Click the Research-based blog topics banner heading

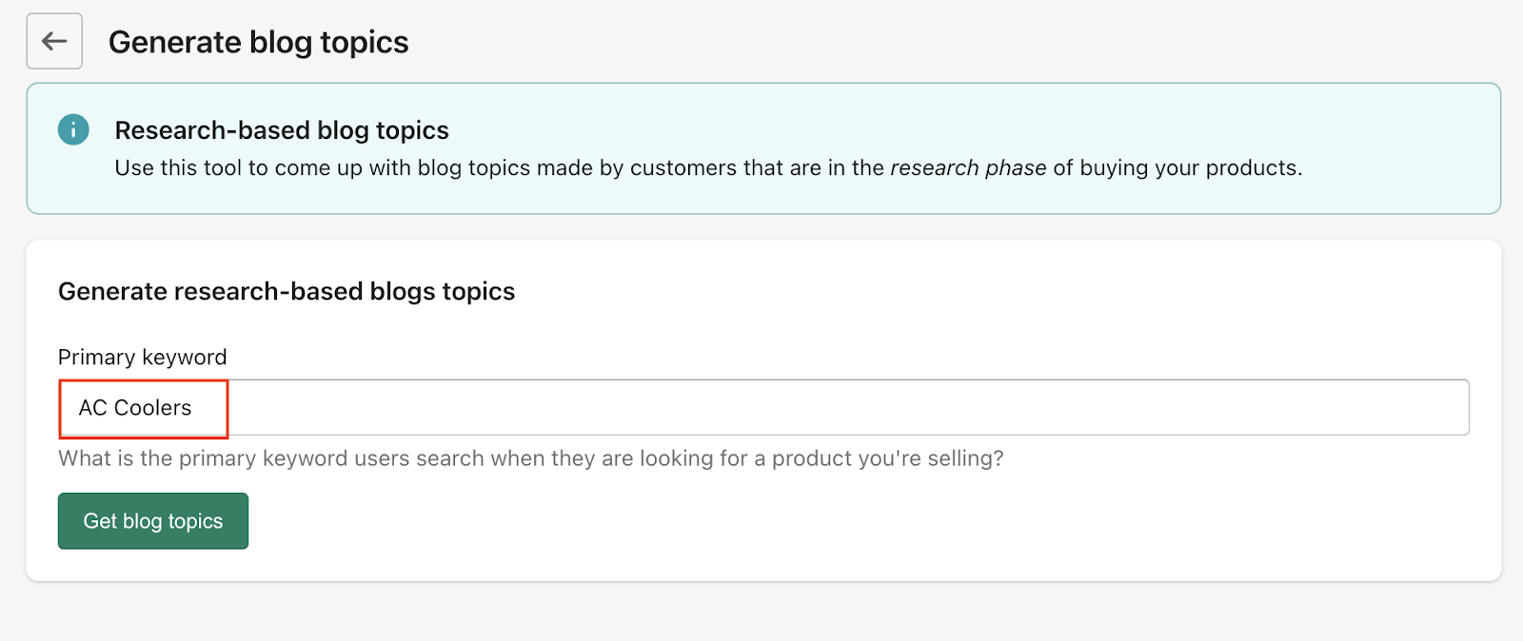[x=282, y=130]
